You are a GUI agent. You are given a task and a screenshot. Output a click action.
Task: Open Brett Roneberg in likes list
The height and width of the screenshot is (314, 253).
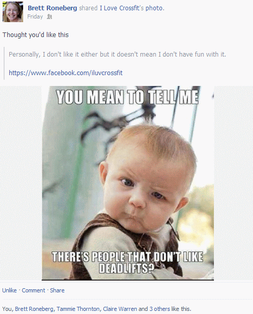(x=34, y=309)
